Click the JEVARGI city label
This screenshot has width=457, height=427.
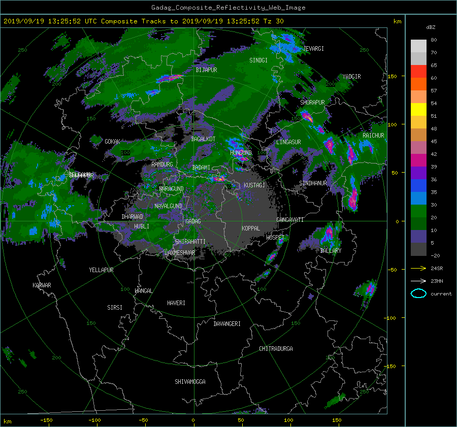point(313,49)
